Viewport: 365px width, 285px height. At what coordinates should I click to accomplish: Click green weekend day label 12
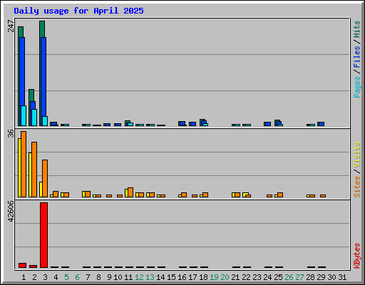click(x=139, y=277)
